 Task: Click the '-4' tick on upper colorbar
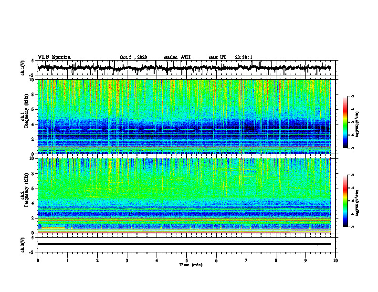click(352, 109)
